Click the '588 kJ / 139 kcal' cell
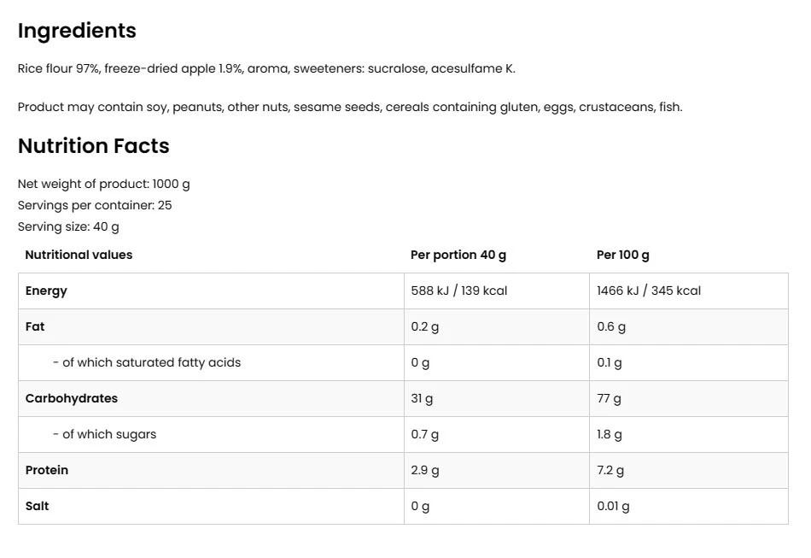The image size is (811, 558). 459,291
